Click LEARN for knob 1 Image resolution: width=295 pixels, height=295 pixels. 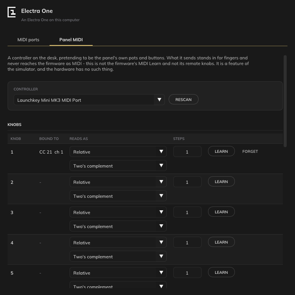221,151
